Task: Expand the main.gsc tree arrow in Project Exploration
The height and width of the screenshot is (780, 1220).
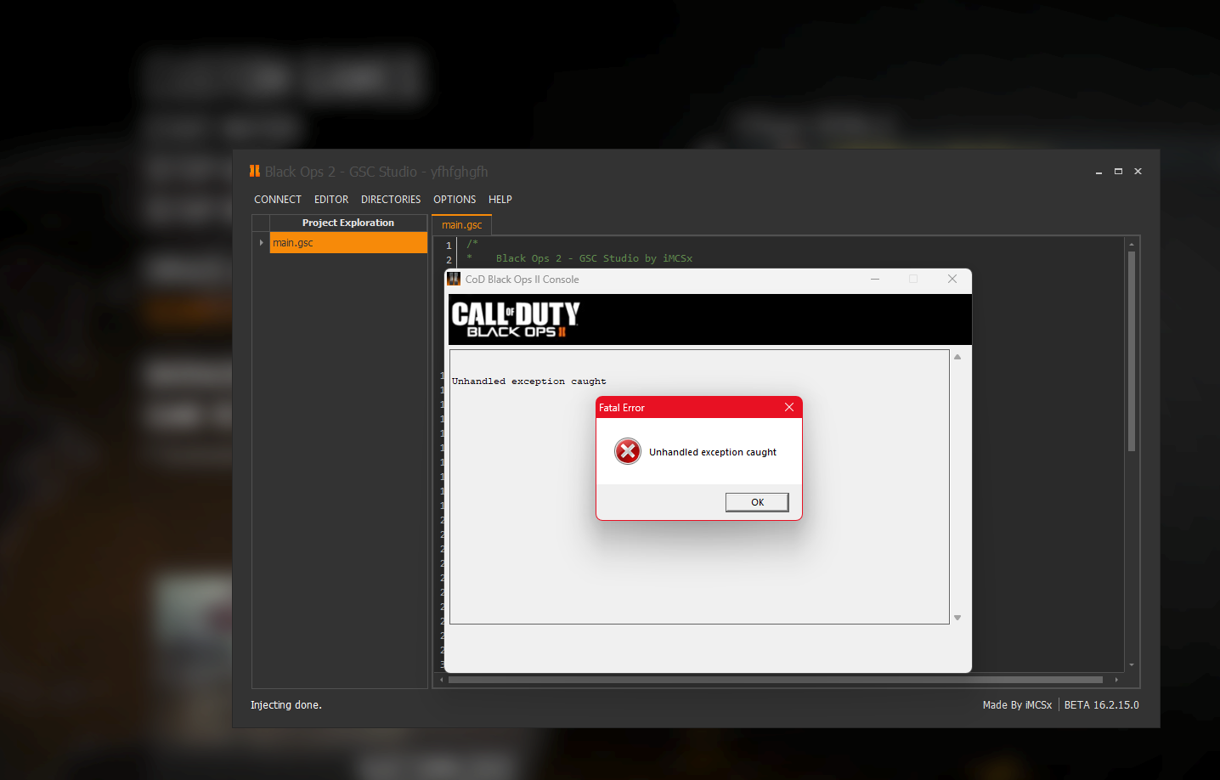Action: coord(261,243)
